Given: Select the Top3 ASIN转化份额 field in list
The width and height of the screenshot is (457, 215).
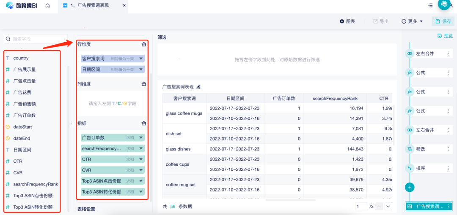Looking at the screenshot, I should pos(32,207).
